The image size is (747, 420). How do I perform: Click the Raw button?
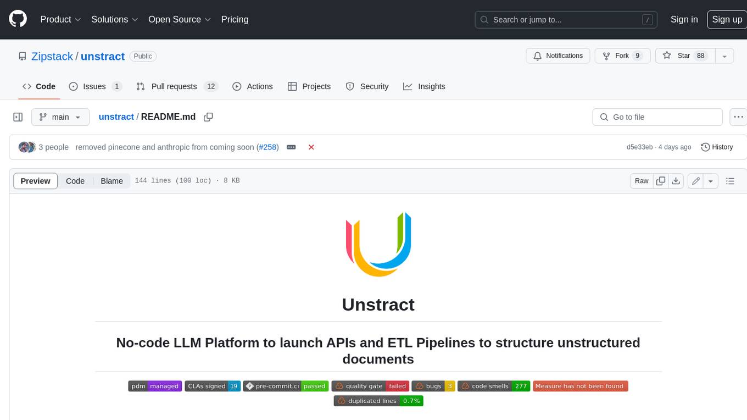(x=642, y=181)
